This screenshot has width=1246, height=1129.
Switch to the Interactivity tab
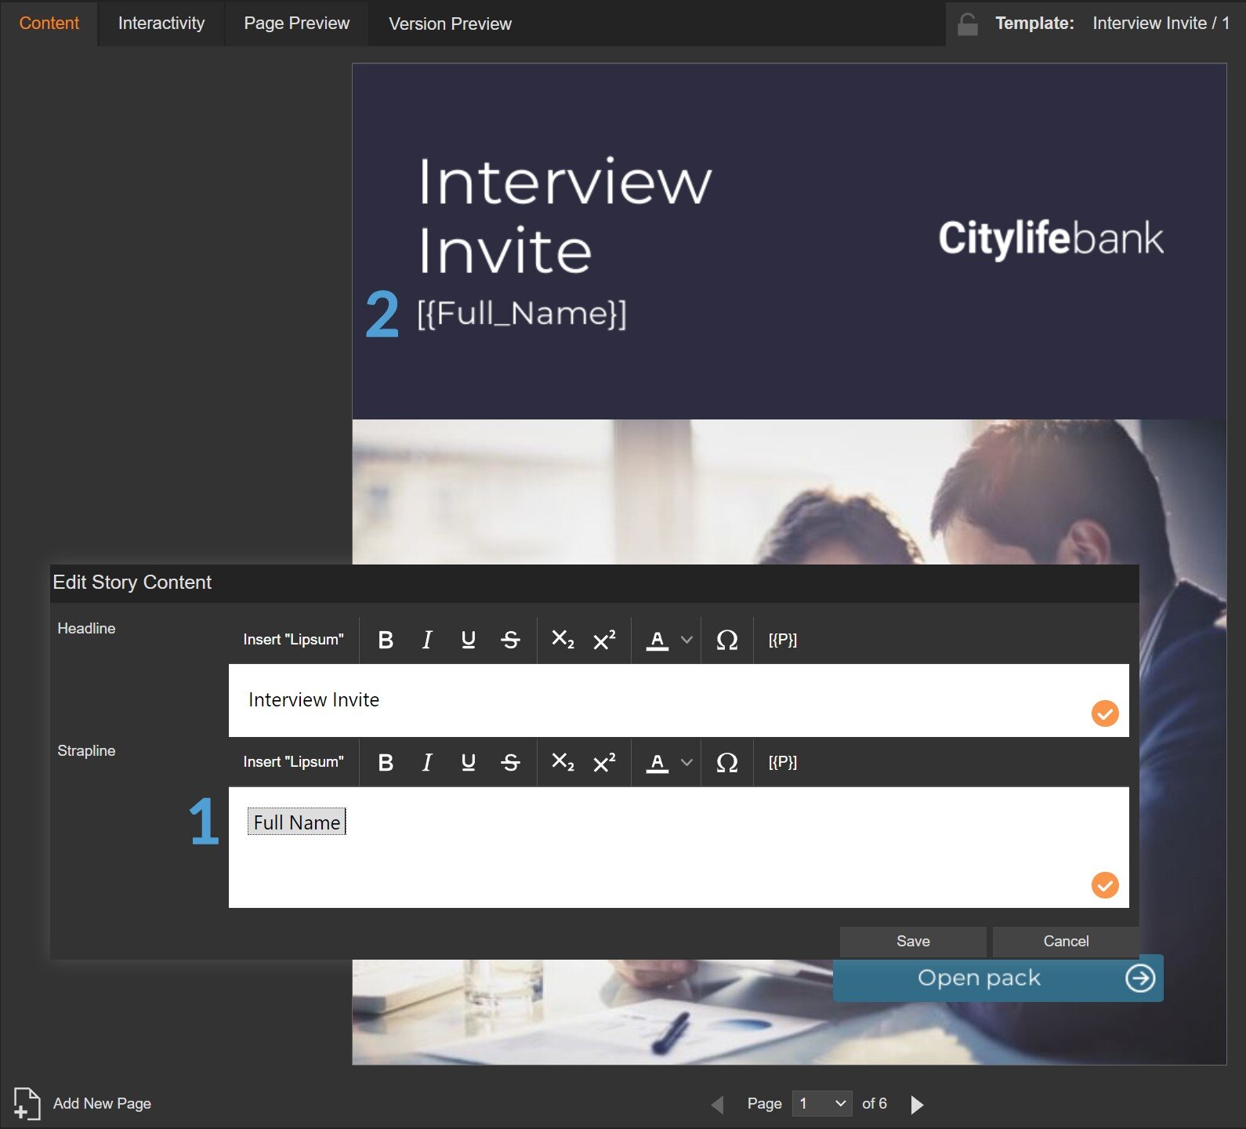tap(161, 24)
